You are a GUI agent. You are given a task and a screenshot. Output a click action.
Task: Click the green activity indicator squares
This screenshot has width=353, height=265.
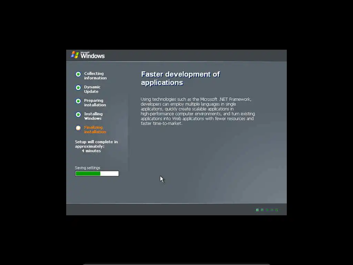(x=267, y=210)
